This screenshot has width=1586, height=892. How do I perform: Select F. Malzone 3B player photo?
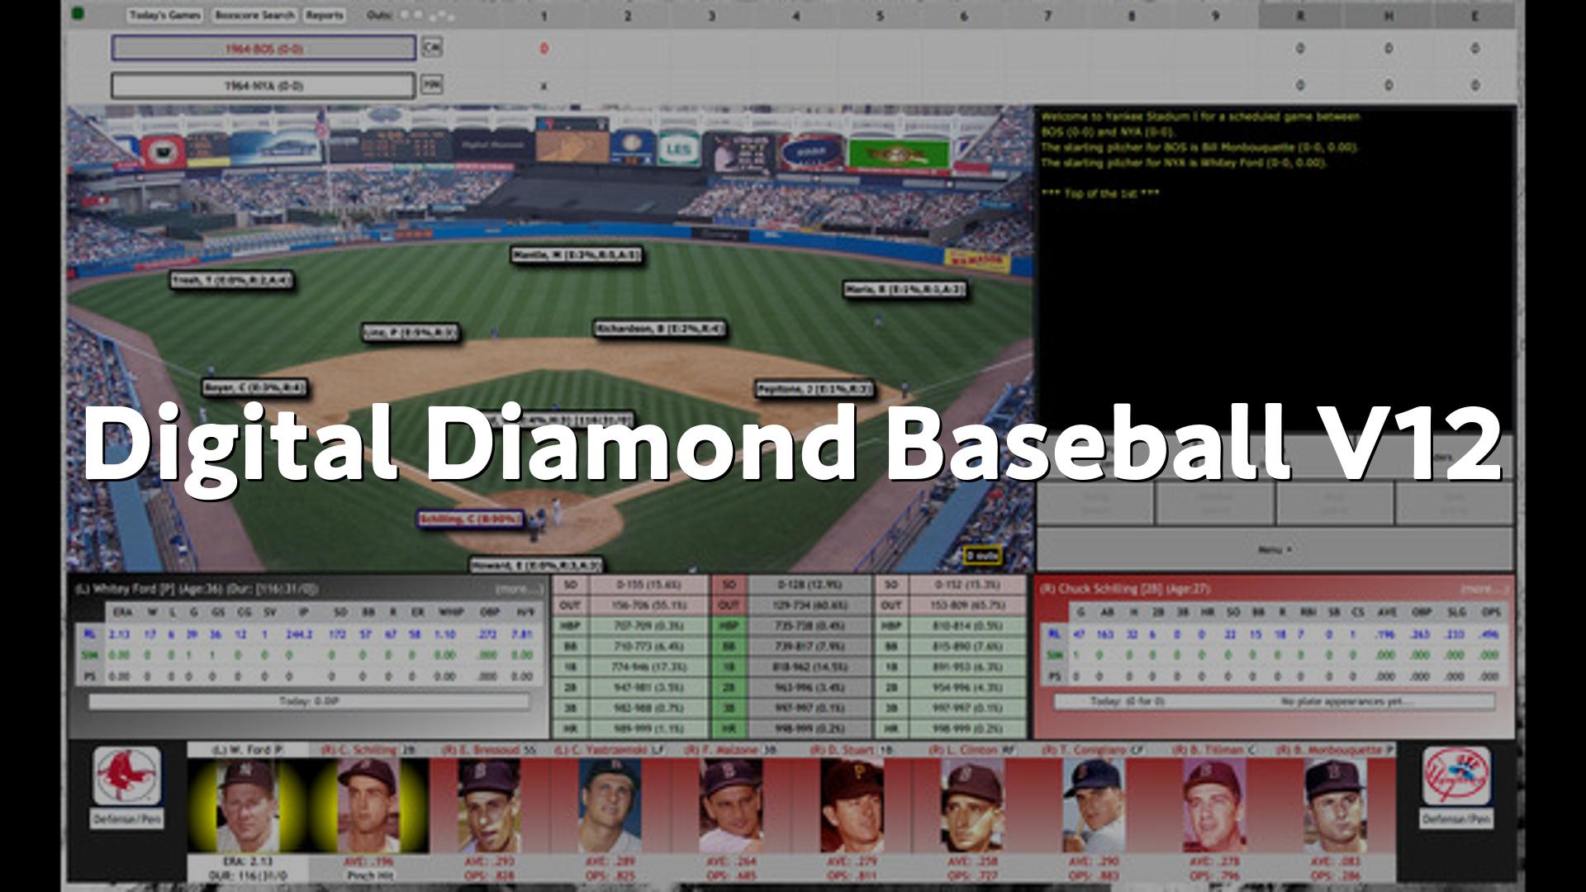731,806
